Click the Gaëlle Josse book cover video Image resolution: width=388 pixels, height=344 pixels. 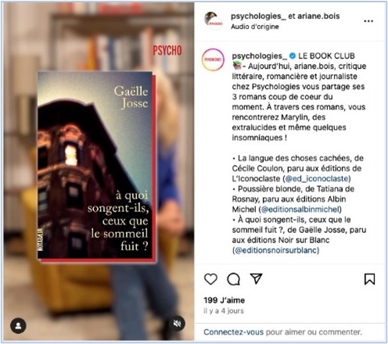(x=97, y=165)
